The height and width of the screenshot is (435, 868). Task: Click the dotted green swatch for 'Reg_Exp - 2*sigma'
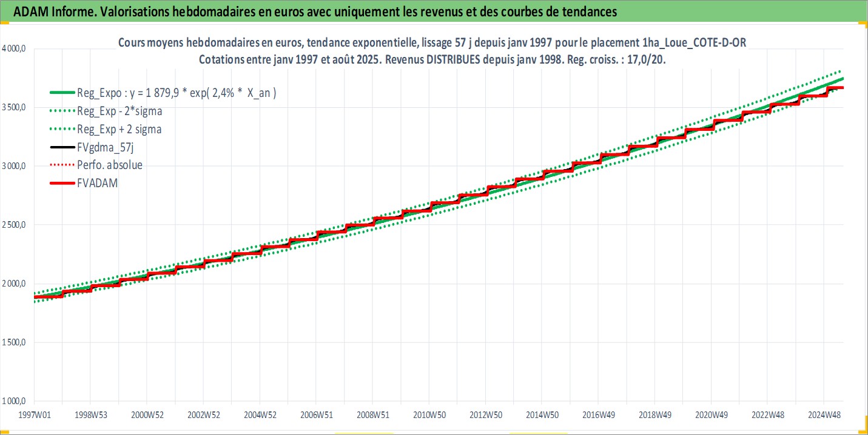coord(61,111)
